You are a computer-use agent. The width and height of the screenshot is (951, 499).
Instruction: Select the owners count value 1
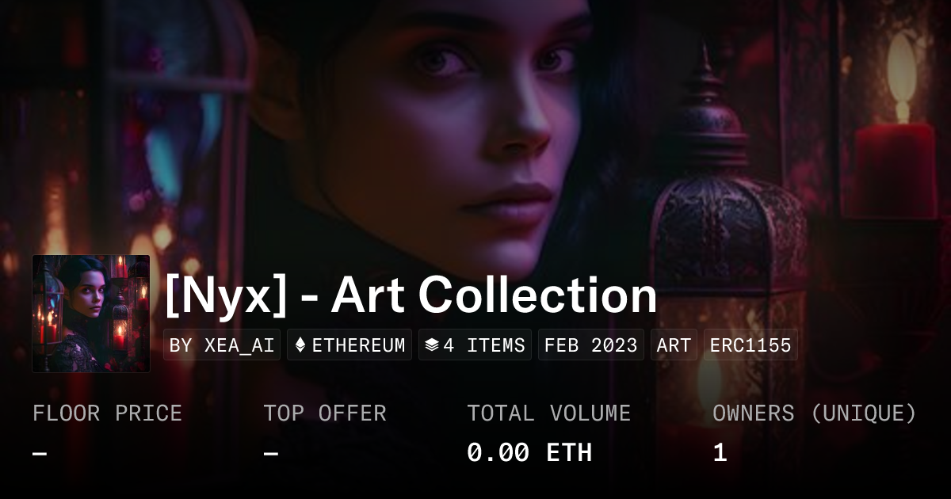[720, 453]
